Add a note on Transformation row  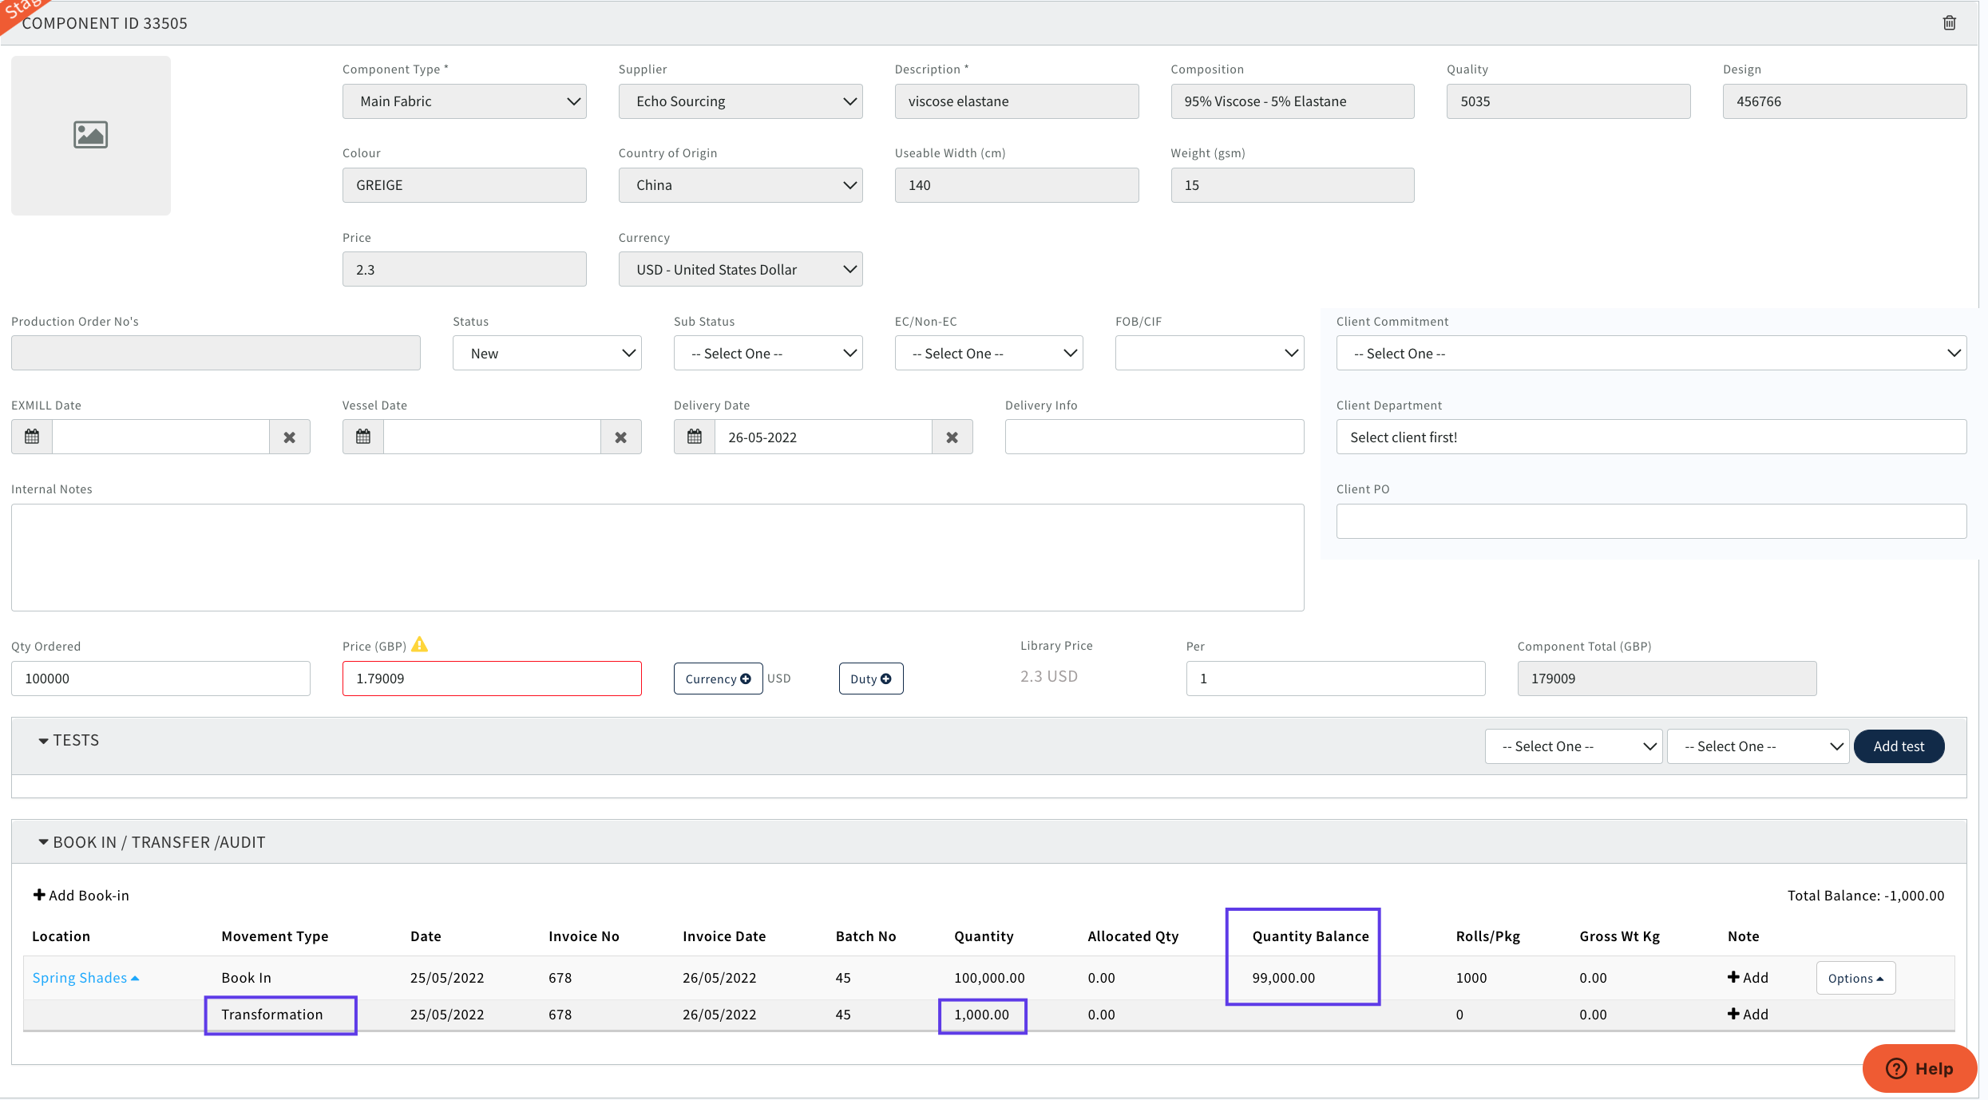point(1748,1015)
